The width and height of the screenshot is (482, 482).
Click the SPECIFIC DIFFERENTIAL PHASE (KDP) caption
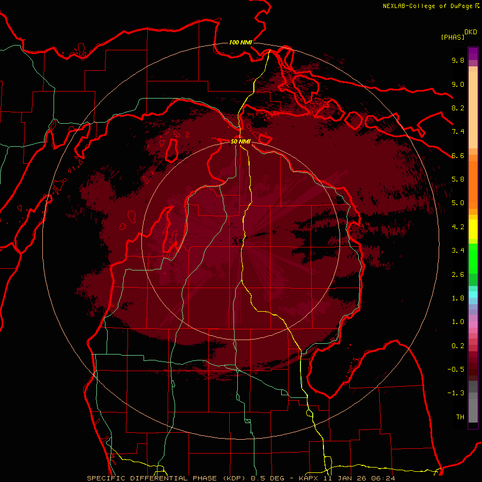[x=168, y=478]
